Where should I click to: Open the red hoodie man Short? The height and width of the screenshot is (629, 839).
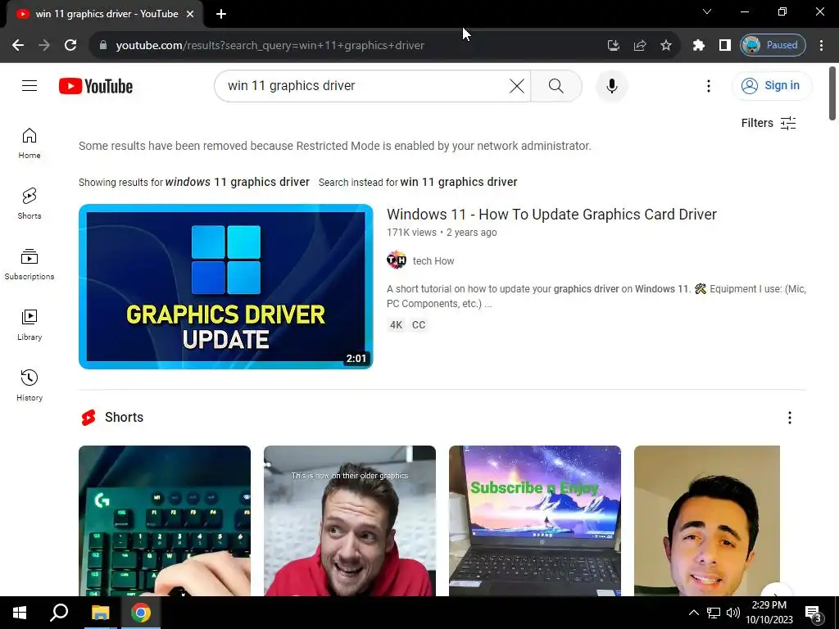point(349,521)
